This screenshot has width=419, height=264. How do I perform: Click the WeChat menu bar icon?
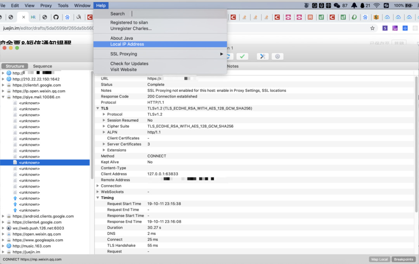(337, 5)
